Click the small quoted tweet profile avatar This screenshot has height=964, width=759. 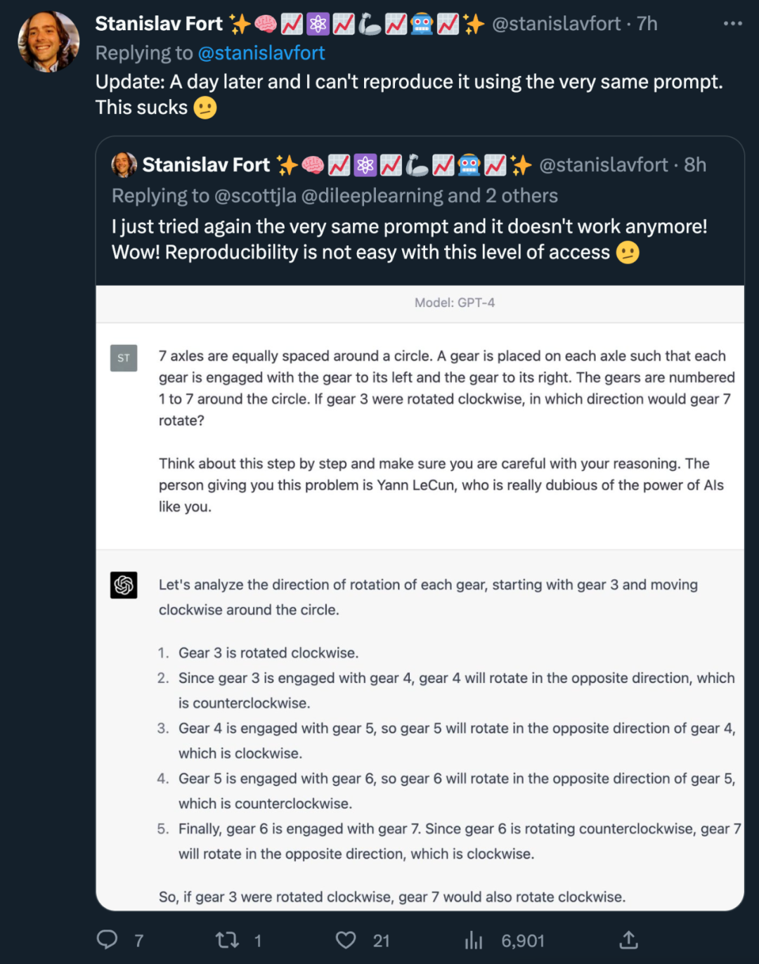[124, 165]
